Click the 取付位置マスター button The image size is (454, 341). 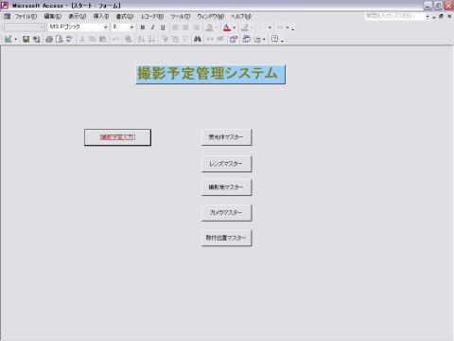point(226,238)
